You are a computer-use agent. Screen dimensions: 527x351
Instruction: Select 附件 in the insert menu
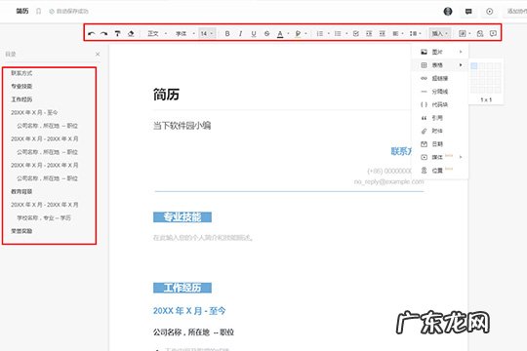(440, 131)
